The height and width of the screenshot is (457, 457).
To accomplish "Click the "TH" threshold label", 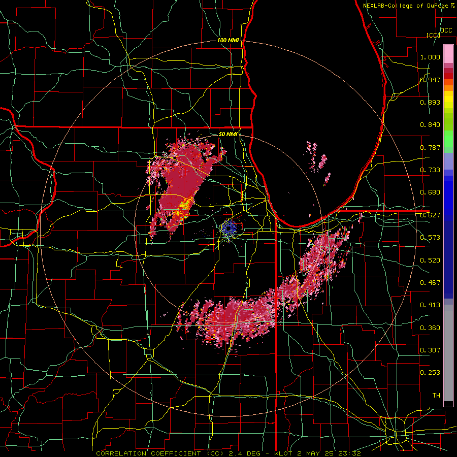I will click(x=436, y=396).
